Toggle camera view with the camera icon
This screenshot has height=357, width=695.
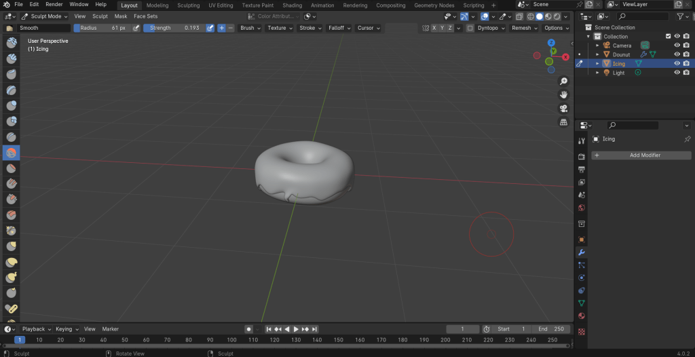tap(563, 109)
